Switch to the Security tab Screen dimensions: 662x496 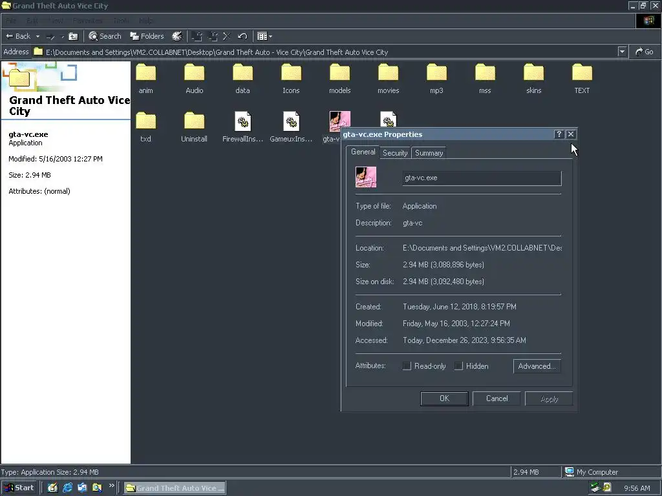[395, 153]
